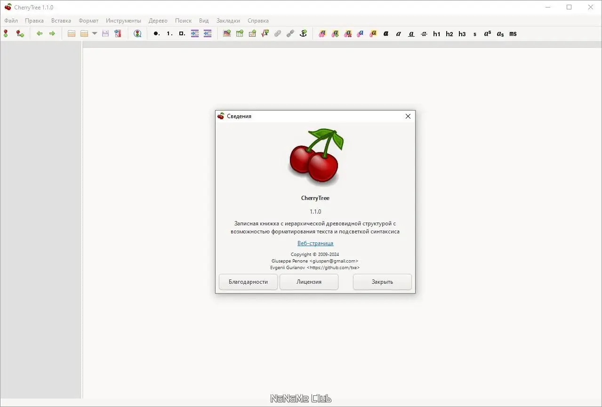Open the Поиск menu
Image resolution: width=602 pixels, height=407 pixels.
point(183,21)
